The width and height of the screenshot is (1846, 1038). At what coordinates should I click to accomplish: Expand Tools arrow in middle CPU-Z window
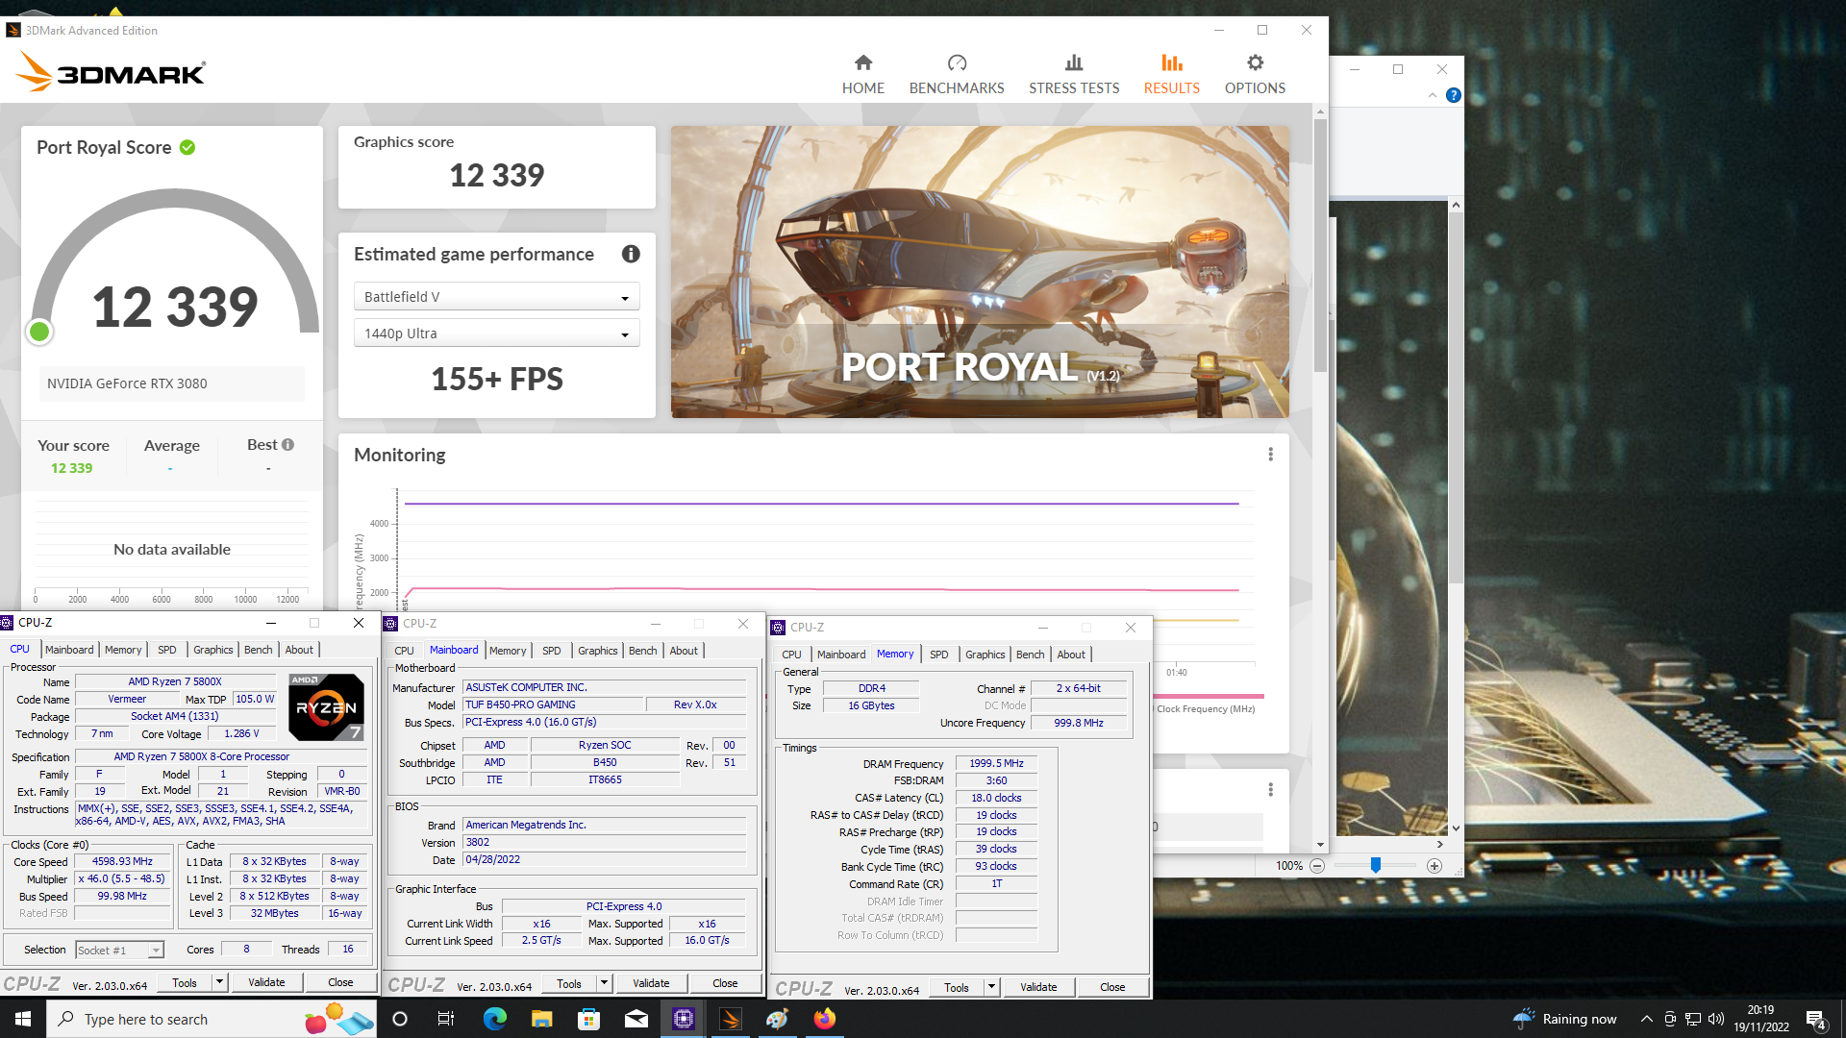604,983
